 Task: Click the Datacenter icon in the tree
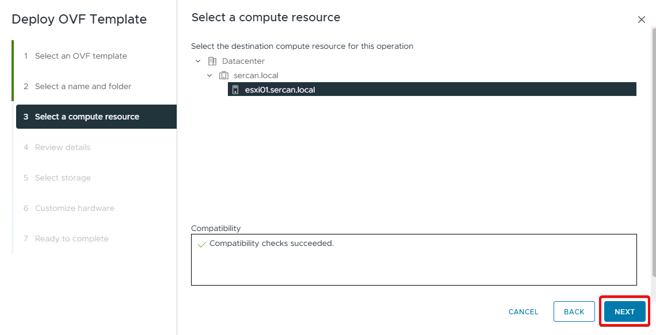point(212,61)
